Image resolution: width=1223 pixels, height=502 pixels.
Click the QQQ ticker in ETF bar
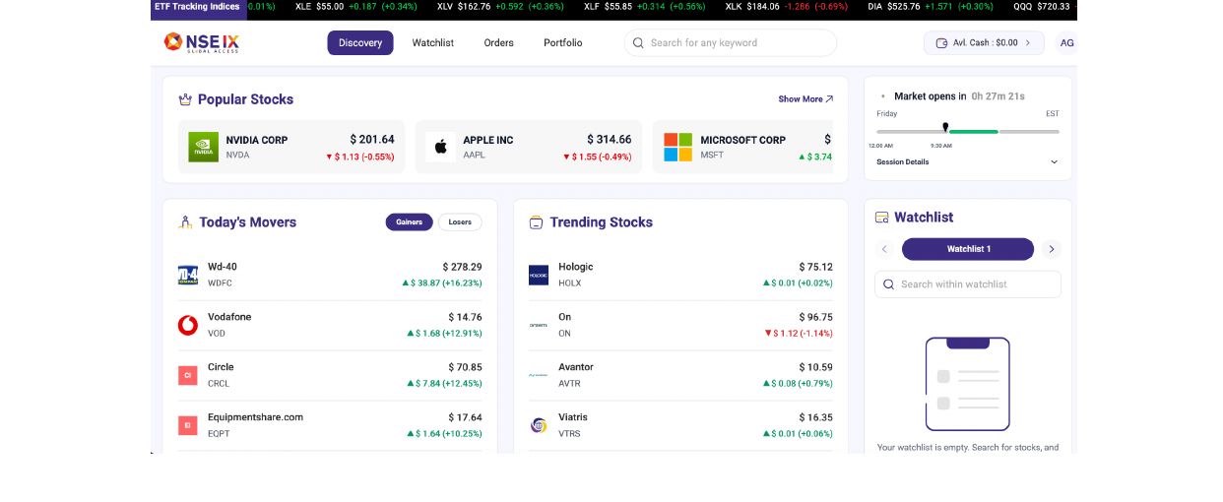tap(1044, 7)
